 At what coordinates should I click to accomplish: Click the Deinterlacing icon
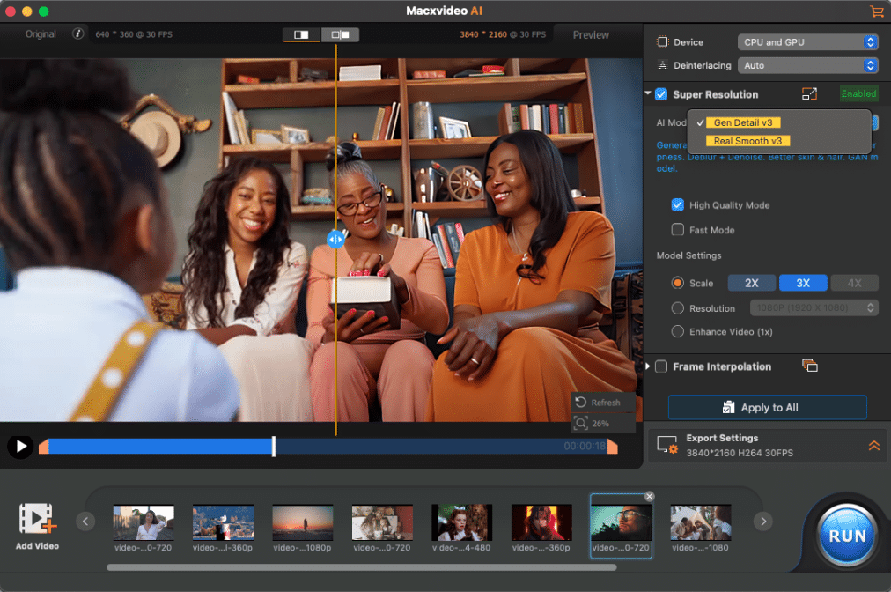coord(663,65)
